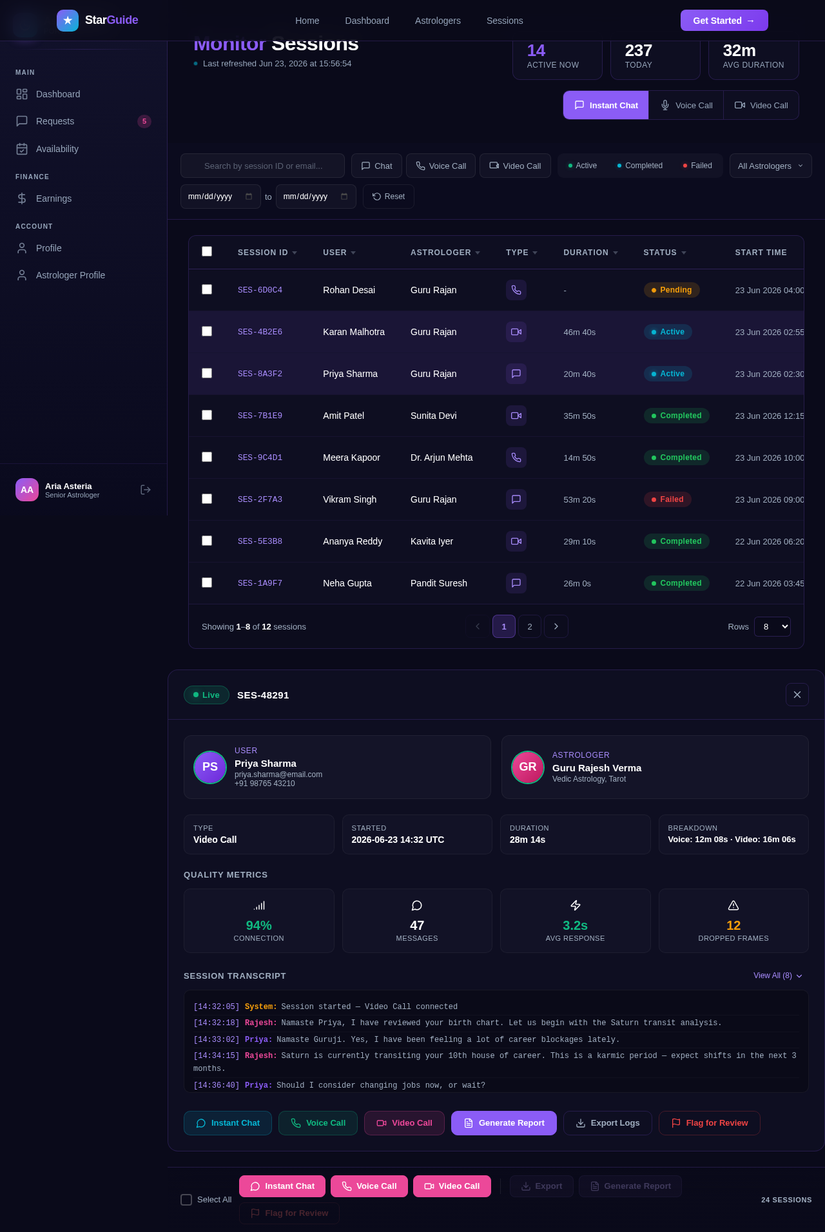Viewport: 825px width, 1232px height.
Task: Click the phone type icon for SES-9C4D1
Action: point(516,457)
